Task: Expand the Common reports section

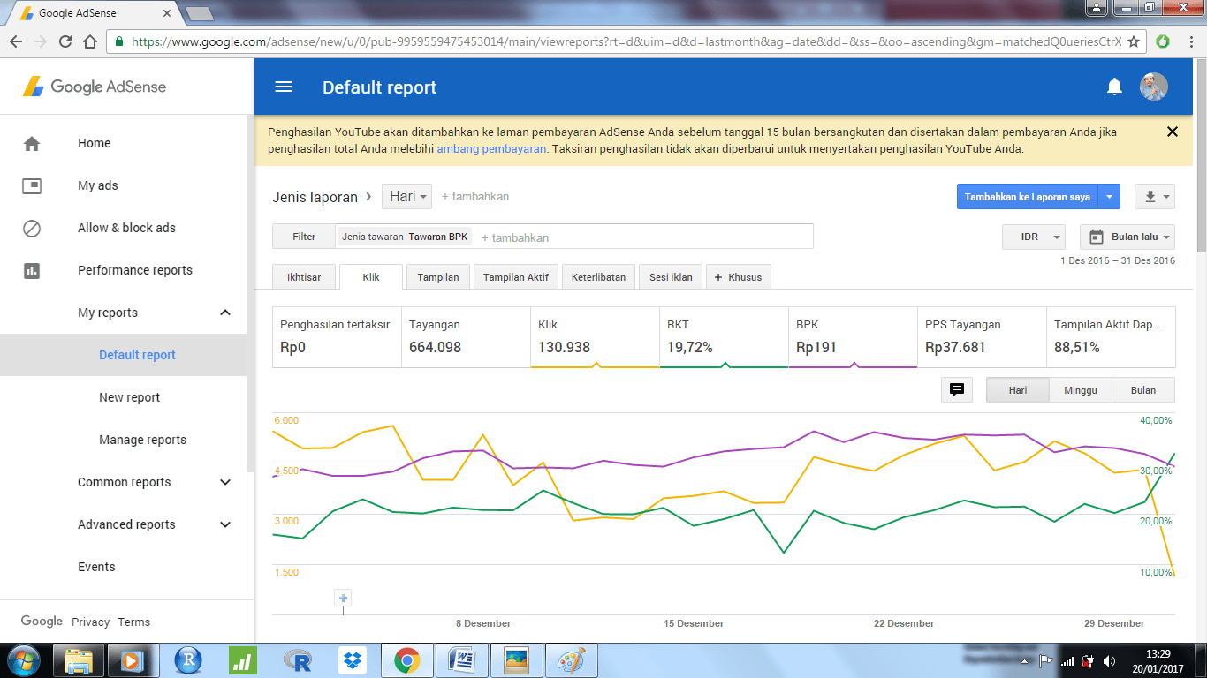Action: tap(225, 482)
